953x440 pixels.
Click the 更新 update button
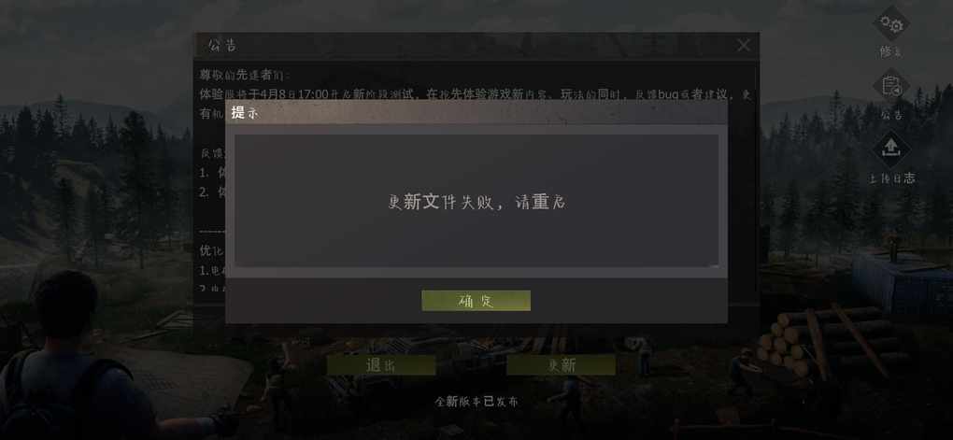[x=561, y=365]
